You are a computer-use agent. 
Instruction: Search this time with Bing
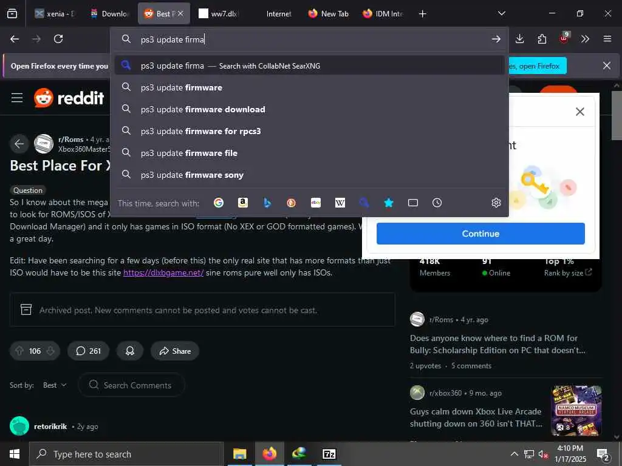(x=267, y=203)
